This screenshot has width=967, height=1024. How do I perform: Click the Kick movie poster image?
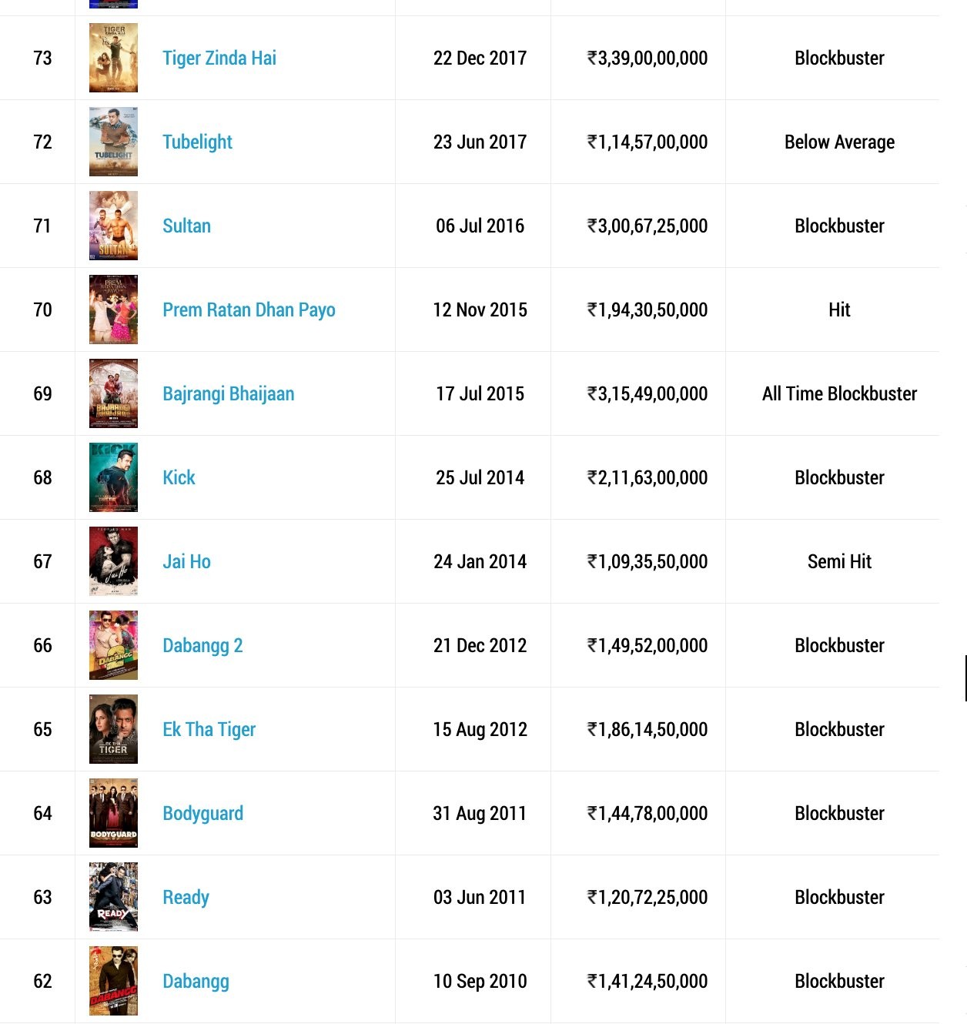coord(113,477)
